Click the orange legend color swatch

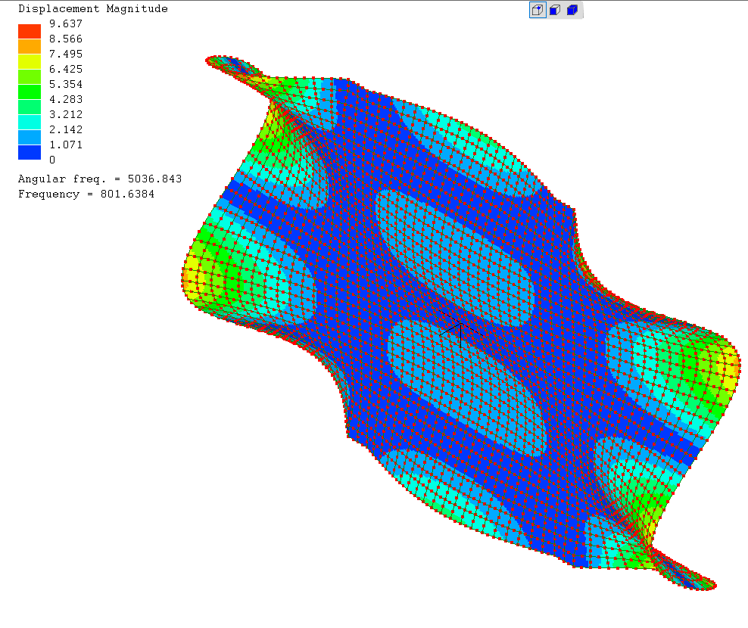tap(30, 46)
